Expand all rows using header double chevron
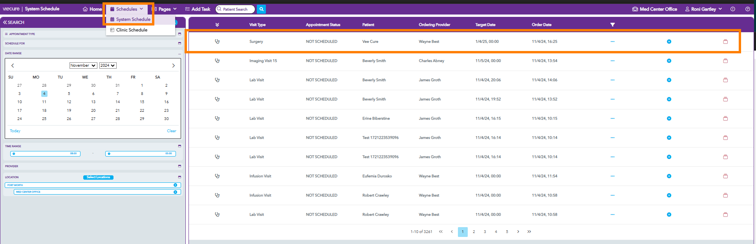The image size is (756, 244). pyautogui.click(x=217, y=25)
